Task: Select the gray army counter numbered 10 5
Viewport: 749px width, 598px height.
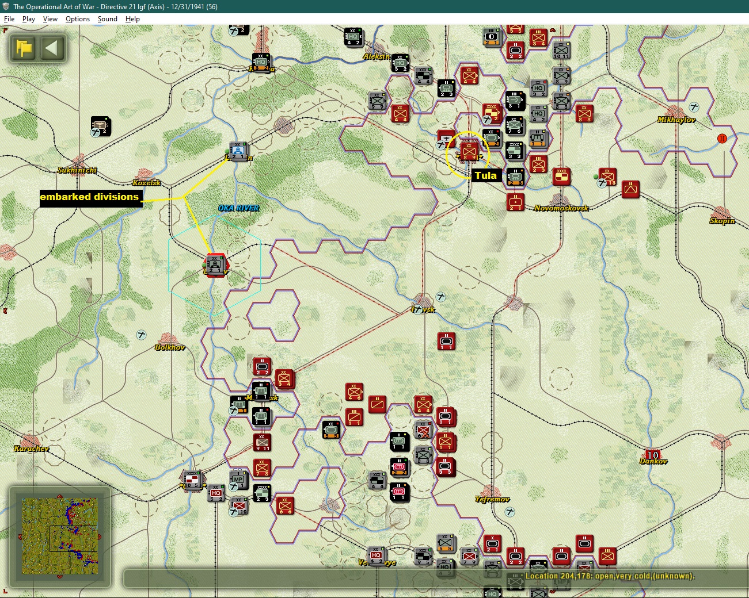Action: click(x=192, y=480)
